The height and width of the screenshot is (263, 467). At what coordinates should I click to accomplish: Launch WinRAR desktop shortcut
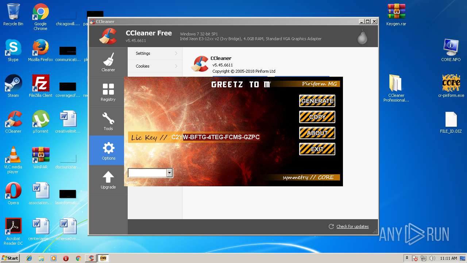coord(40,158)
